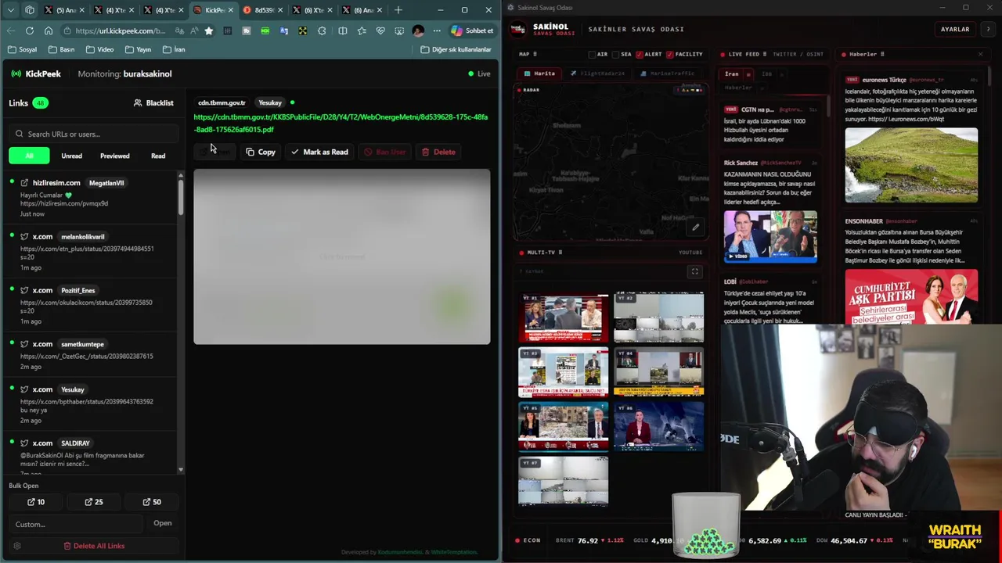Enable the SEA map checkbox
1002x563 pixels.
616,55
